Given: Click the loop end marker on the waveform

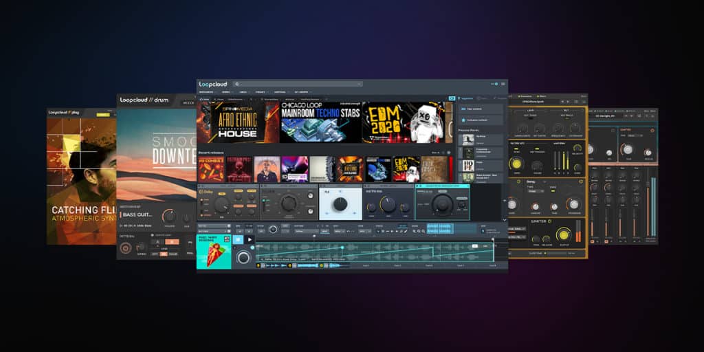Looking at the screenshot, I should (493, 241).
